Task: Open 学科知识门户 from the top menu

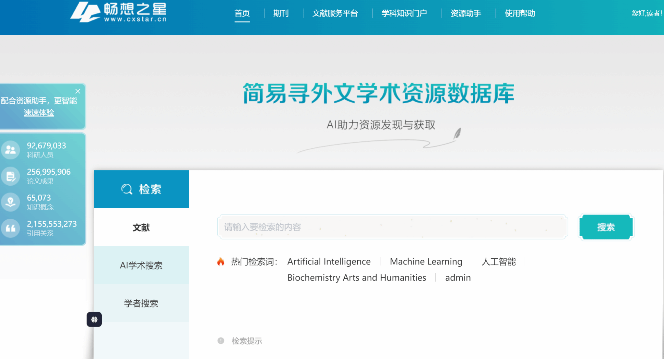Action: tap(404, 13)
